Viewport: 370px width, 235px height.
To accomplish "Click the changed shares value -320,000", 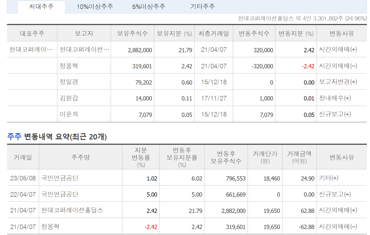I will point(262,66).
